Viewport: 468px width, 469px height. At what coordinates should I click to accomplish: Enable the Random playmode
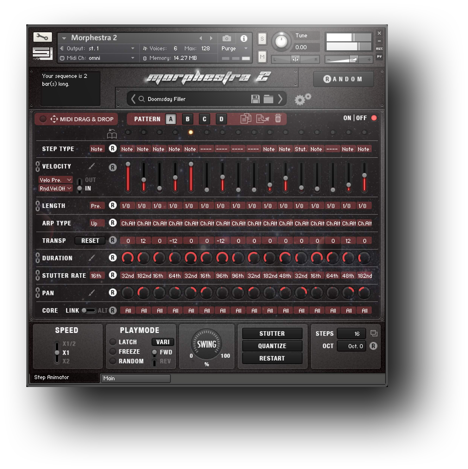pyautogui.click(x=112, y=361)
